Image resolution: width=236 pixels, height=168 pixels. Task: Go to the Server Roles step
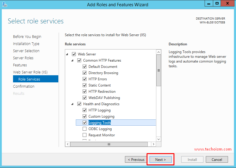[23, 58]
